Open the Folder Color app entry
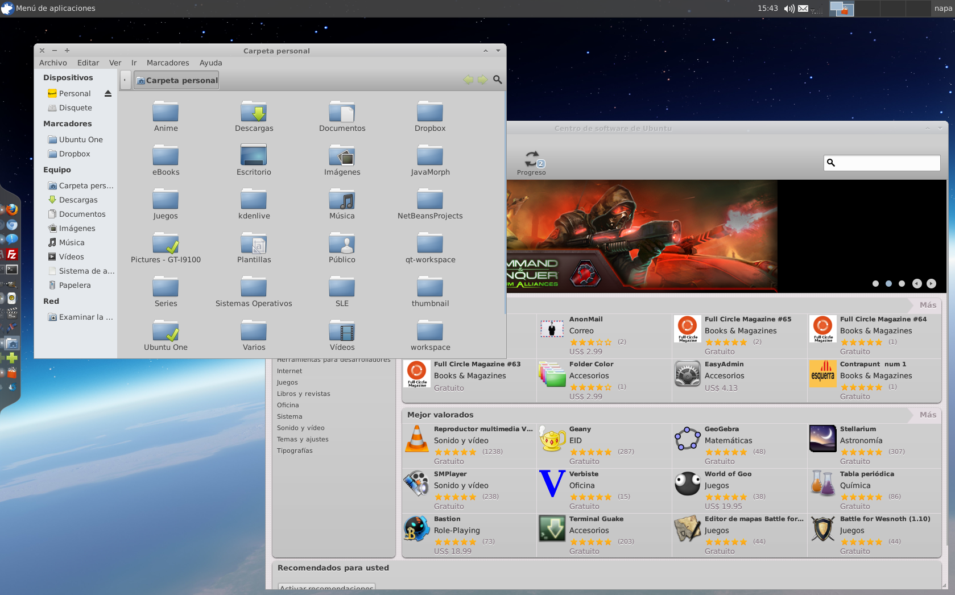Screen dimensions: 955x595 coord(604,381)
